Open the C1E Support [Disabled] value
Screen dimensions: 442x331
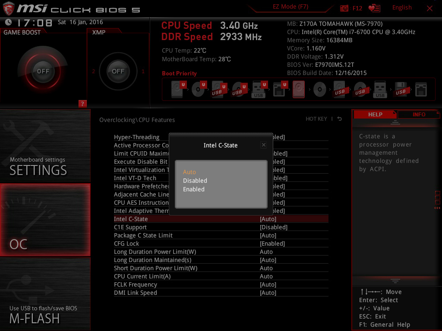click(273, 227)
